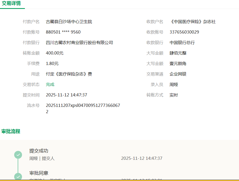Click the paying bank 四川古蔺农村商业银行股份有限公司
The image size is (239, 181).
point(79,43)
